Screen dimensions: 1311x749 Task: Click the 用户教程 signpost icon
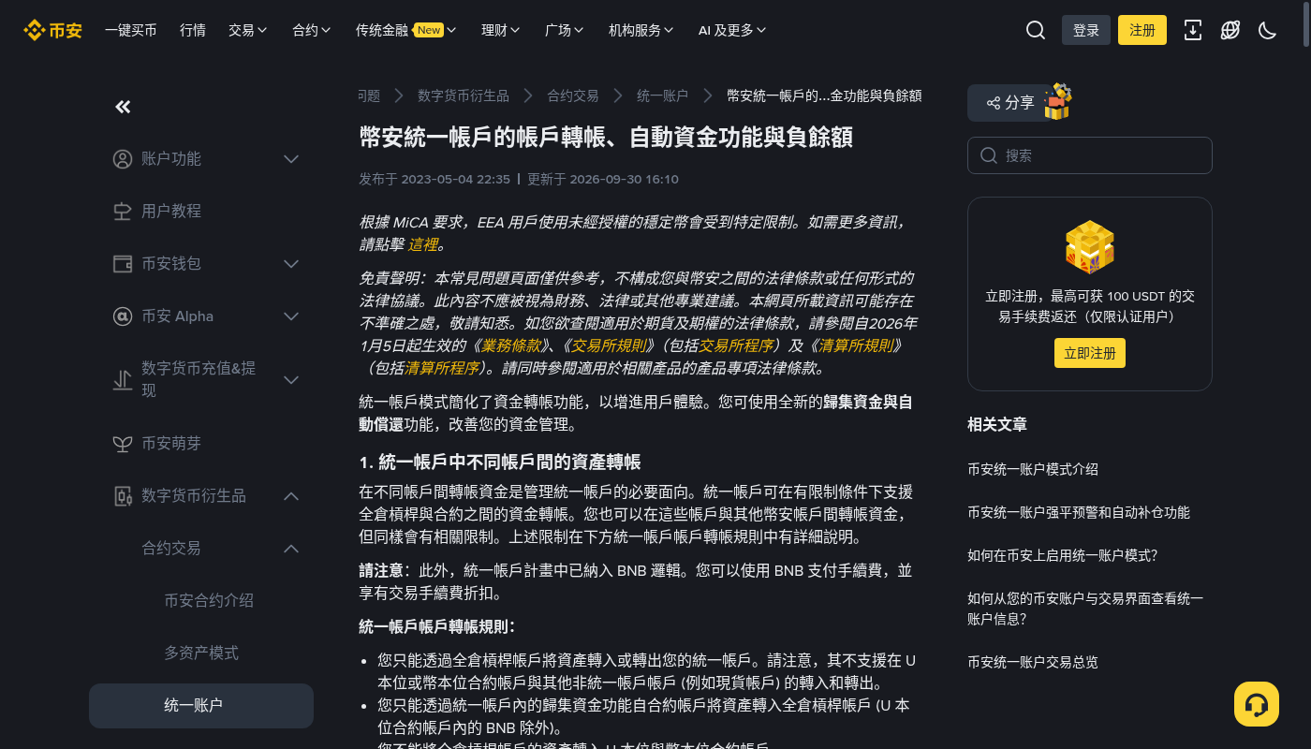click(x=123, y=212)
